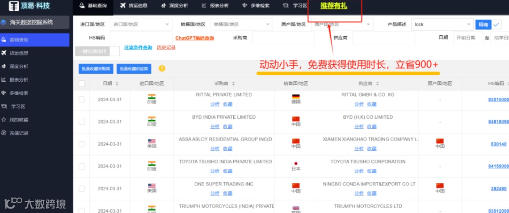Click 分析 under RITTAL PRIVATE LIMITED
Image resolution: width=509 pixels, height=213 pixels.
[x=215, y=104]
